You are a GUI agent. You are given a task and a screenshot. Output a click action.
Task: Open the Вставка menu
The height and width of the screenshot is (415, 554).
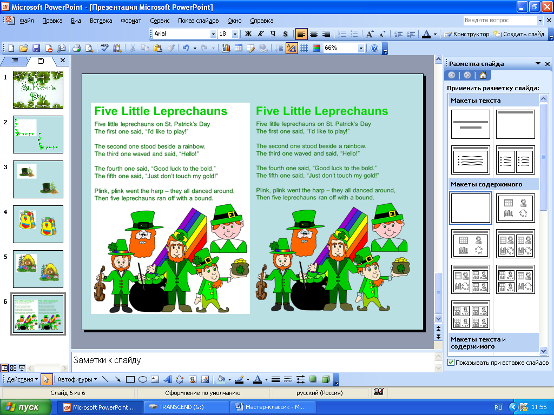[x=101, y=21]
